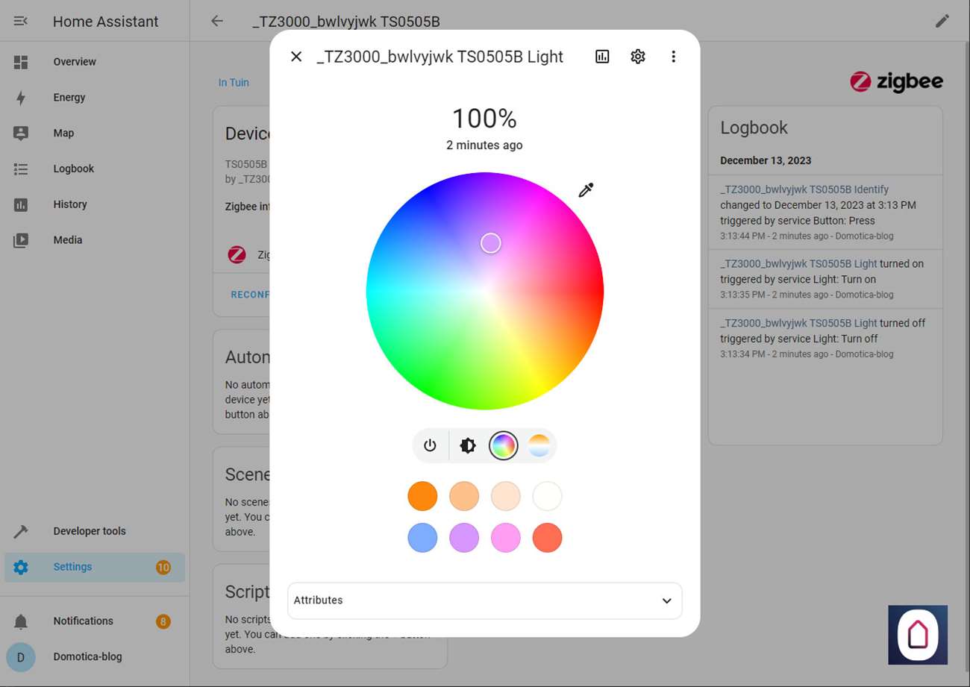Close the light dialog with X

(296, 57)
